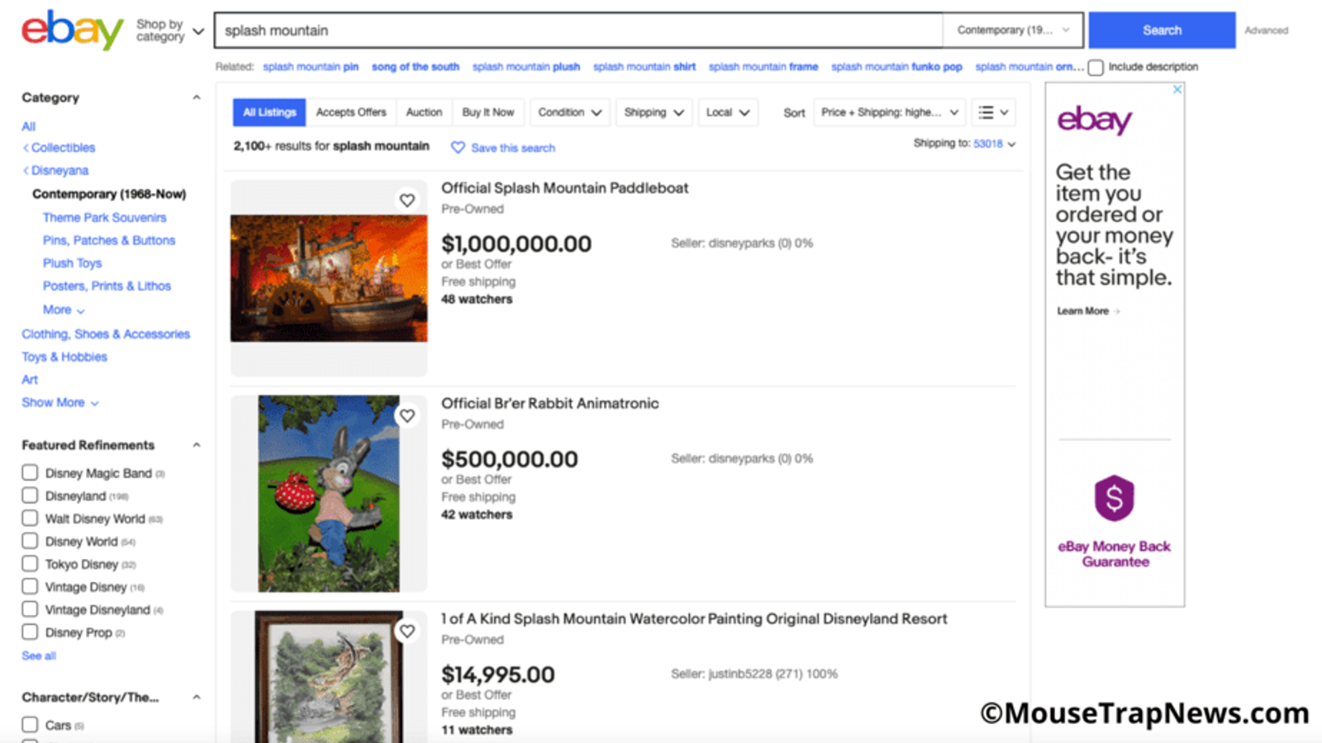Open Plush Toys category
Screen dimensions: 1322x743
point(73,263)
